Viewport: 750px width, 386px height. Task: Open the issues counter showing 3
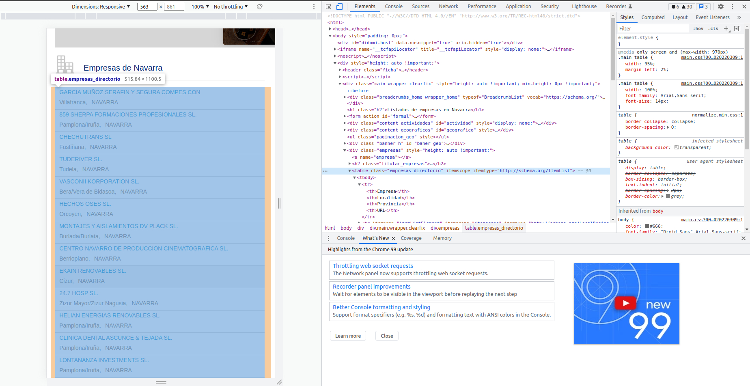[x=703, y=6]
